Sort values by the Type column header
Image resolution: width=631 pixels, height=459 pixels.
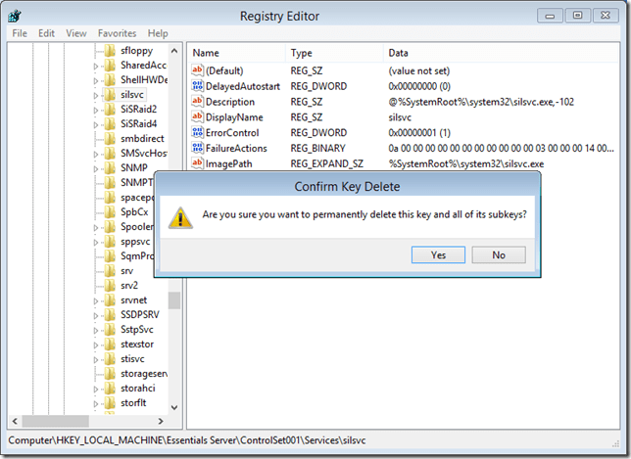(x=335, y=53)
